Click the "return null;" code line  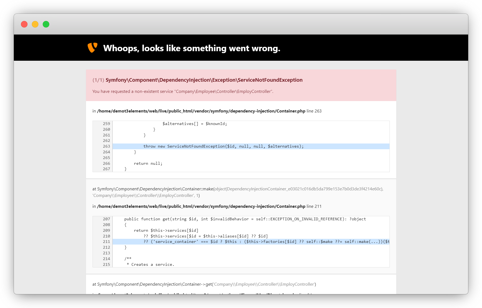pos(148,163)
